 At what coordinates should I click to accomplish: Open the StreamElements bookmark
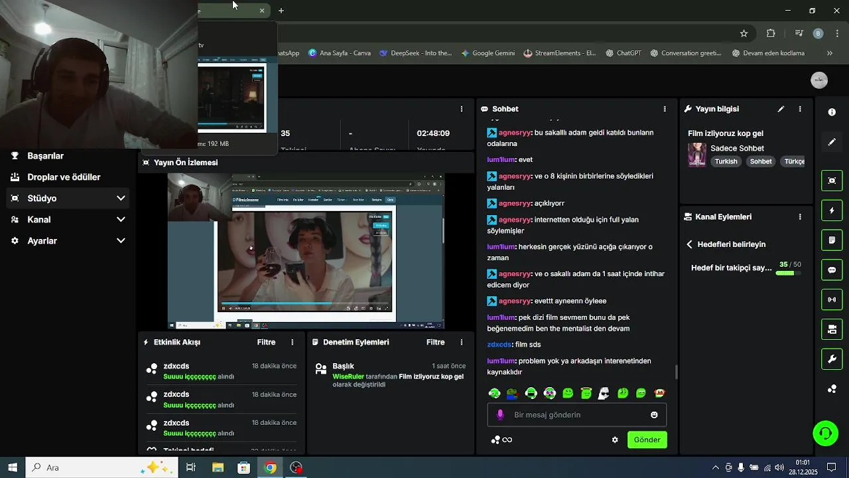559,53
